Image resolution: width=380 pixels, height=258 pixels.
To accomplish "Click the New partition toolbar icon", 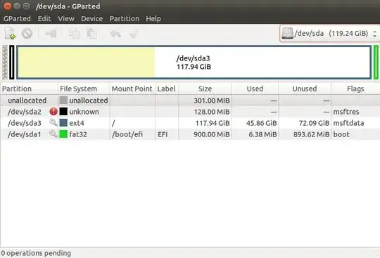I will point(10,34).
